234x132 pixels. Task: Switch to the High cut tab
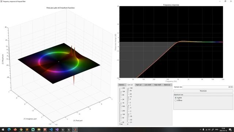pyautogui.click(x=139, y=85)
